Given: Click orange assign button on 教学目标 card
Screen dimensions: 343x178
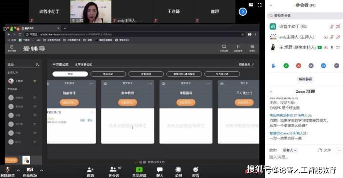Looking at the screenshot, I should pyautogui.click(x=128, y=102).
